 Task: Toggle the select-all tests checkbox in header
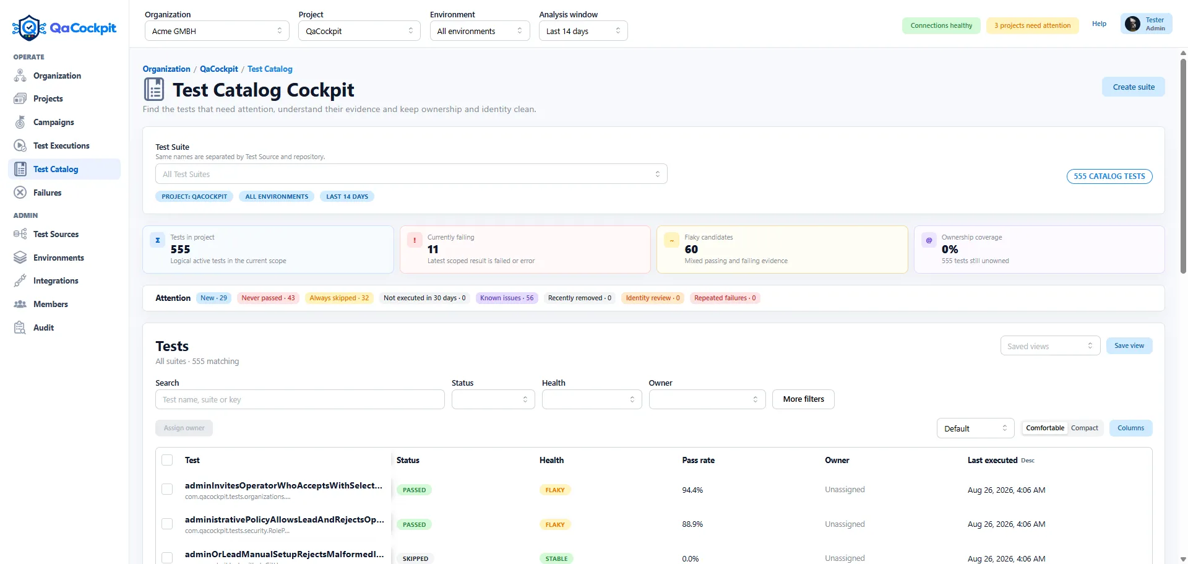tap(167, 460)
